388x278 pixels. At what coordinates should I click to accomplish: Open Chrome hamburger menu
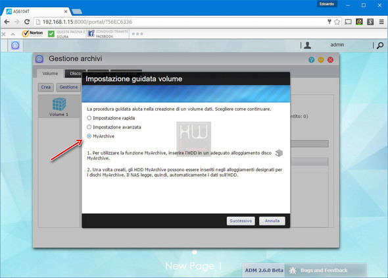(x=381, y=22)
